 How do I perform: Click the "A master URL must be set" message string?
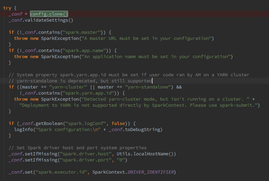point(146,38)
